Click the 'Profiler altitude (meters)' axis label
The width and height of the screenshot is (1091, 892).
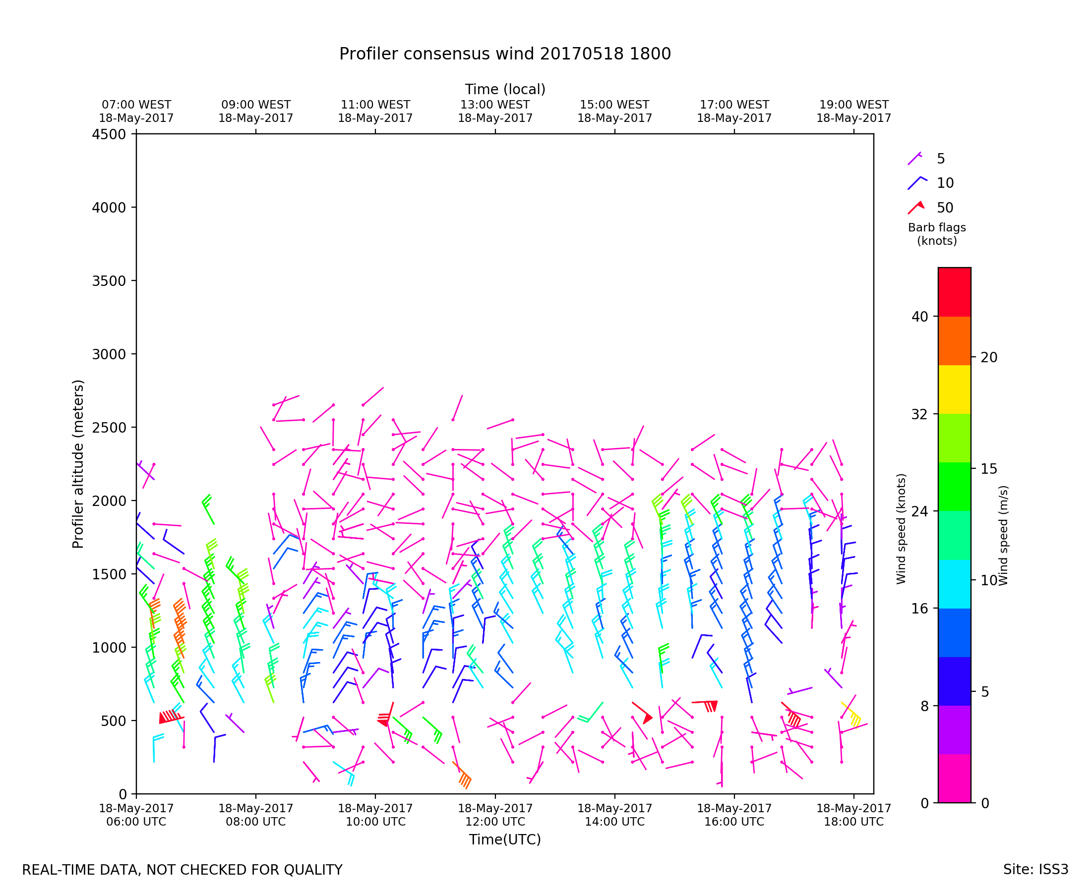tap(78, 464)
